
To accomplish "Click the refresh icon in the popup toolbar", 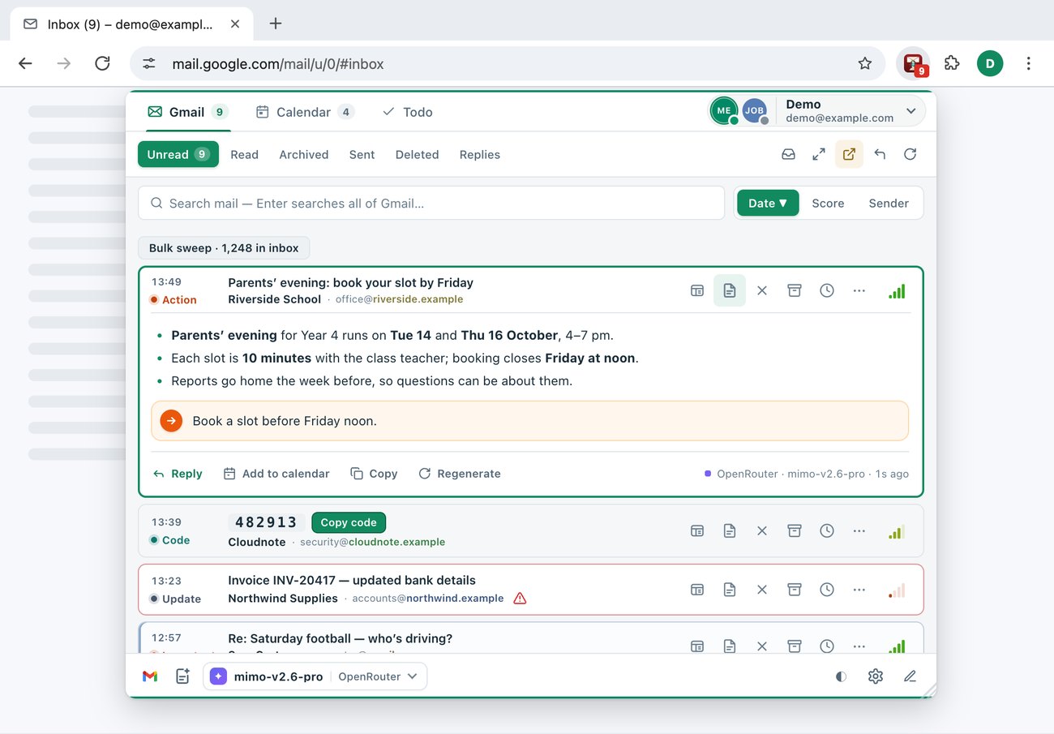I will [x=910, y=154].
